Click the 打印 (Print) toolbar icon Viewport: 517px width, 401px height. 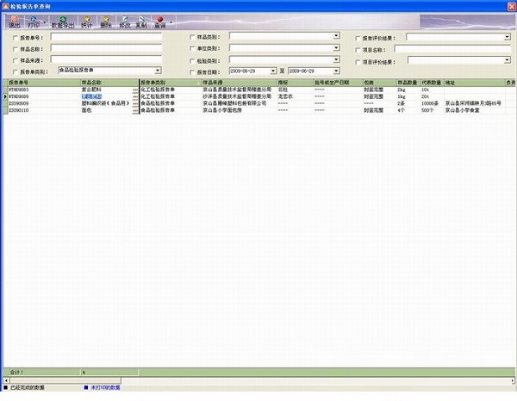pyautogui.click(x=34, y=22)
